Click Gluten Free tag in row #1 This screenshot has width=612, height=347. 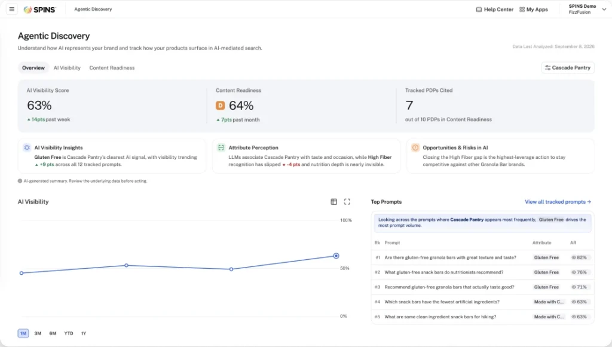tap(546, 257)
